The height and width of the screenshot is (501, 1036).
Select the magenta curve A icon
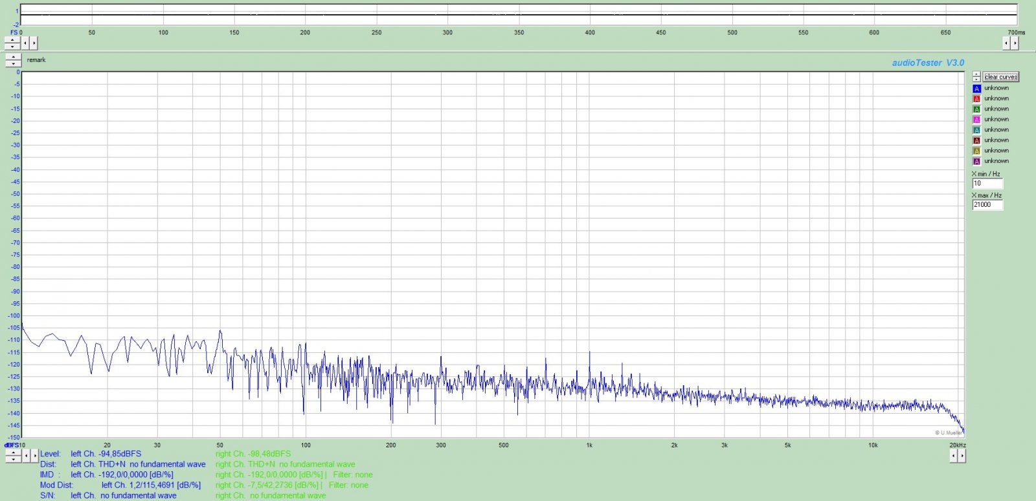coord(977,120)
